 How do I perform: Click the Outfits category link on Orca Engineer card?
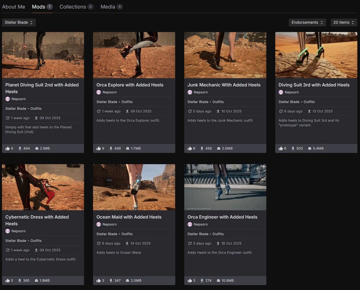218,234
